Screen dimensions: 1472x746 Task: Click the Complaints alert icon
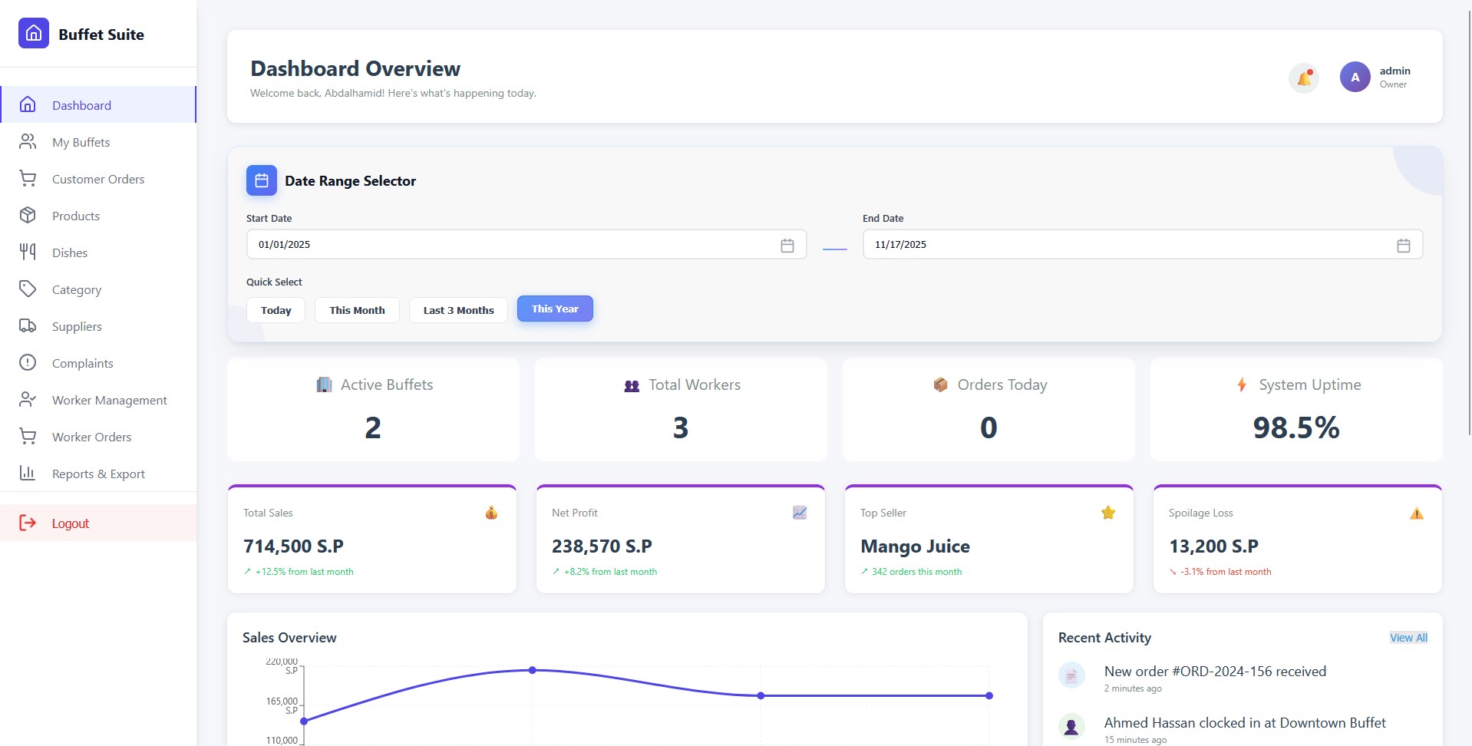pos(28,363)
